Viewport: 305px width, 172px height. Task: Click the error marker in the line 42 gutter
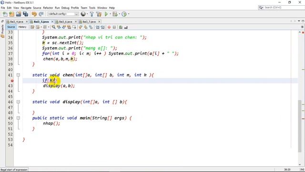click(12, 81)
